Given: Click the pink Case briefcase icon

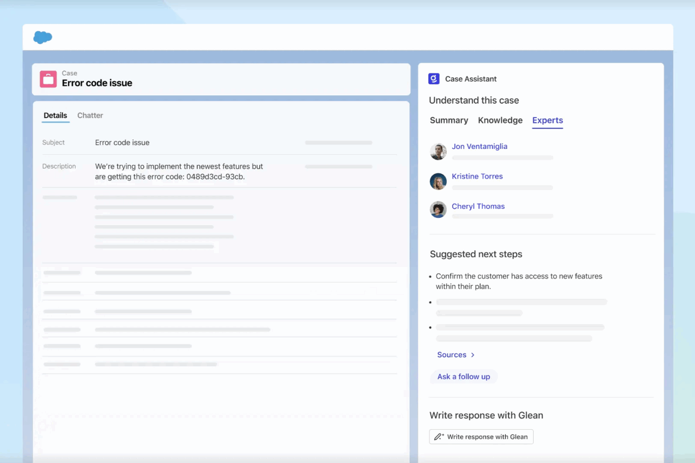Looking at the screenshot, I should point(48,79).
